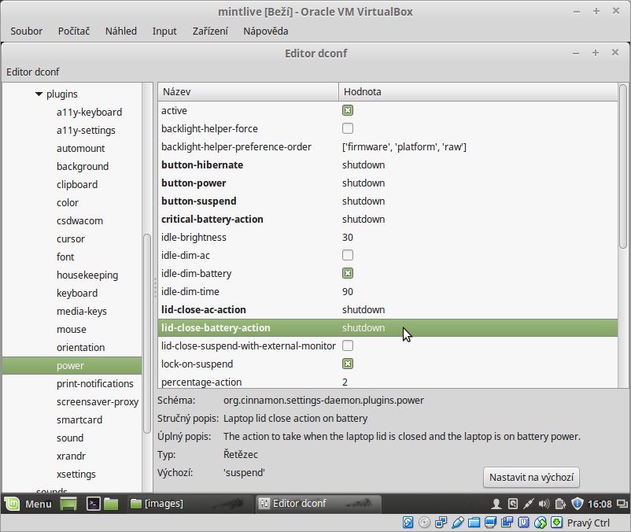Screen dimensions: 631x532
Task: Select a11y-keyboard tree item
Action: click(90, 112)
